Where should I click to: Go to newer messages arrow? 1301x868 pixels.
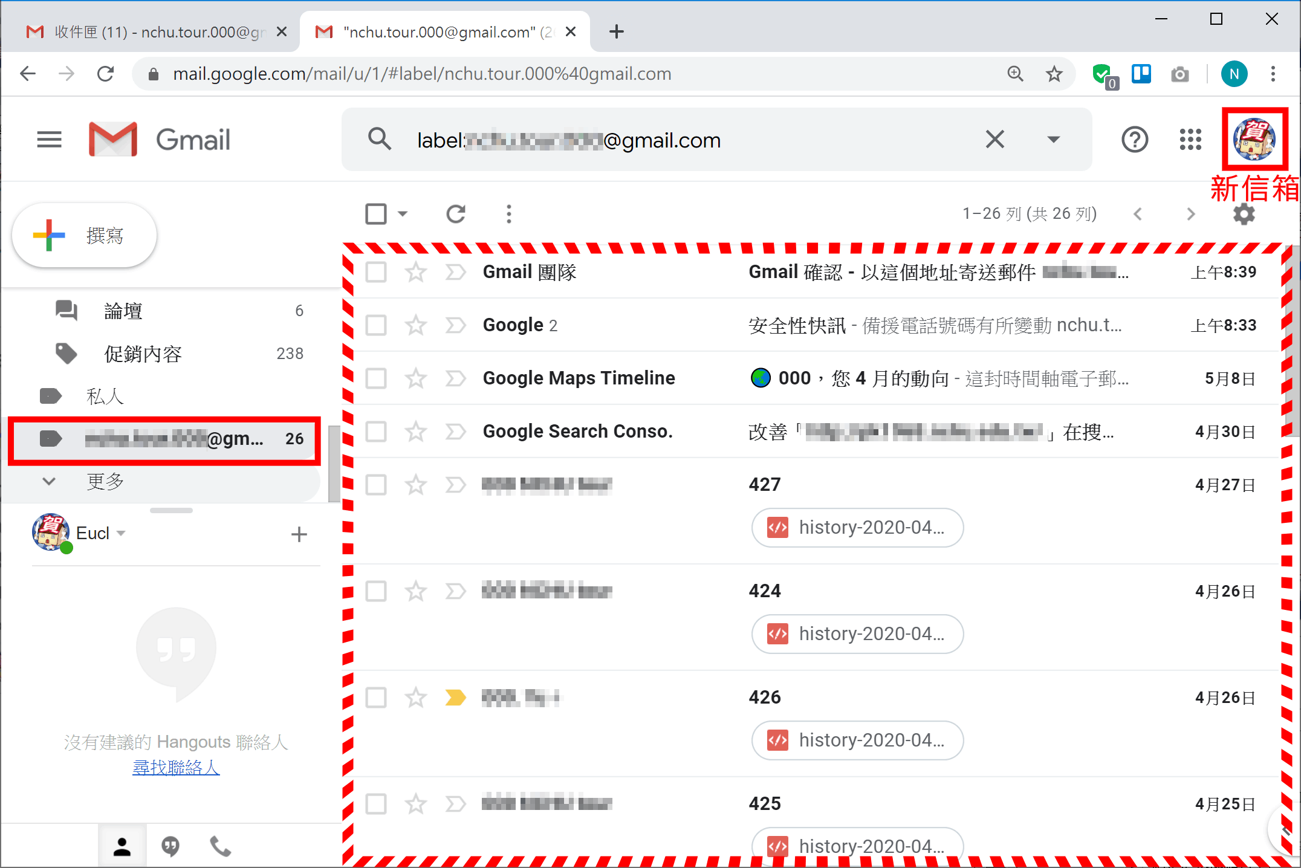coord(1138,214)
